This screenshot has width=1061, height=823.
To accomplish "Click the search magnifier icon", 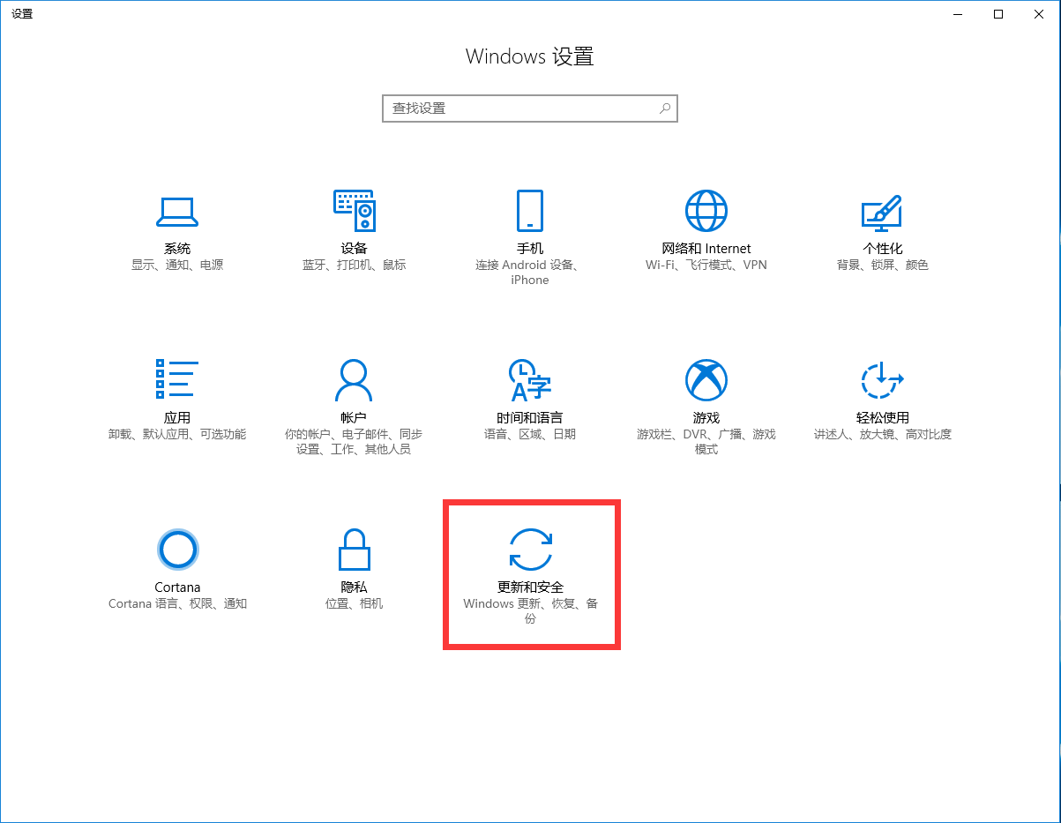I will click(665, 108).
